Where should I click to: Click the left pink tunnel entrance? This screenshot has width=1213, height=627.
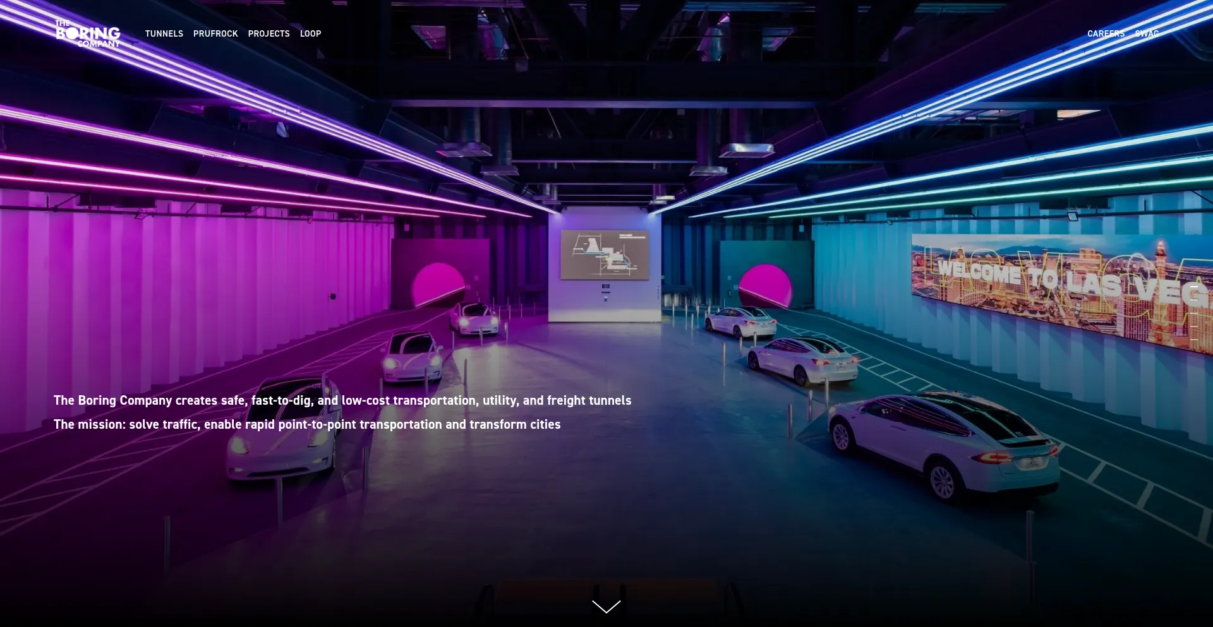click(x=438, y=284)
